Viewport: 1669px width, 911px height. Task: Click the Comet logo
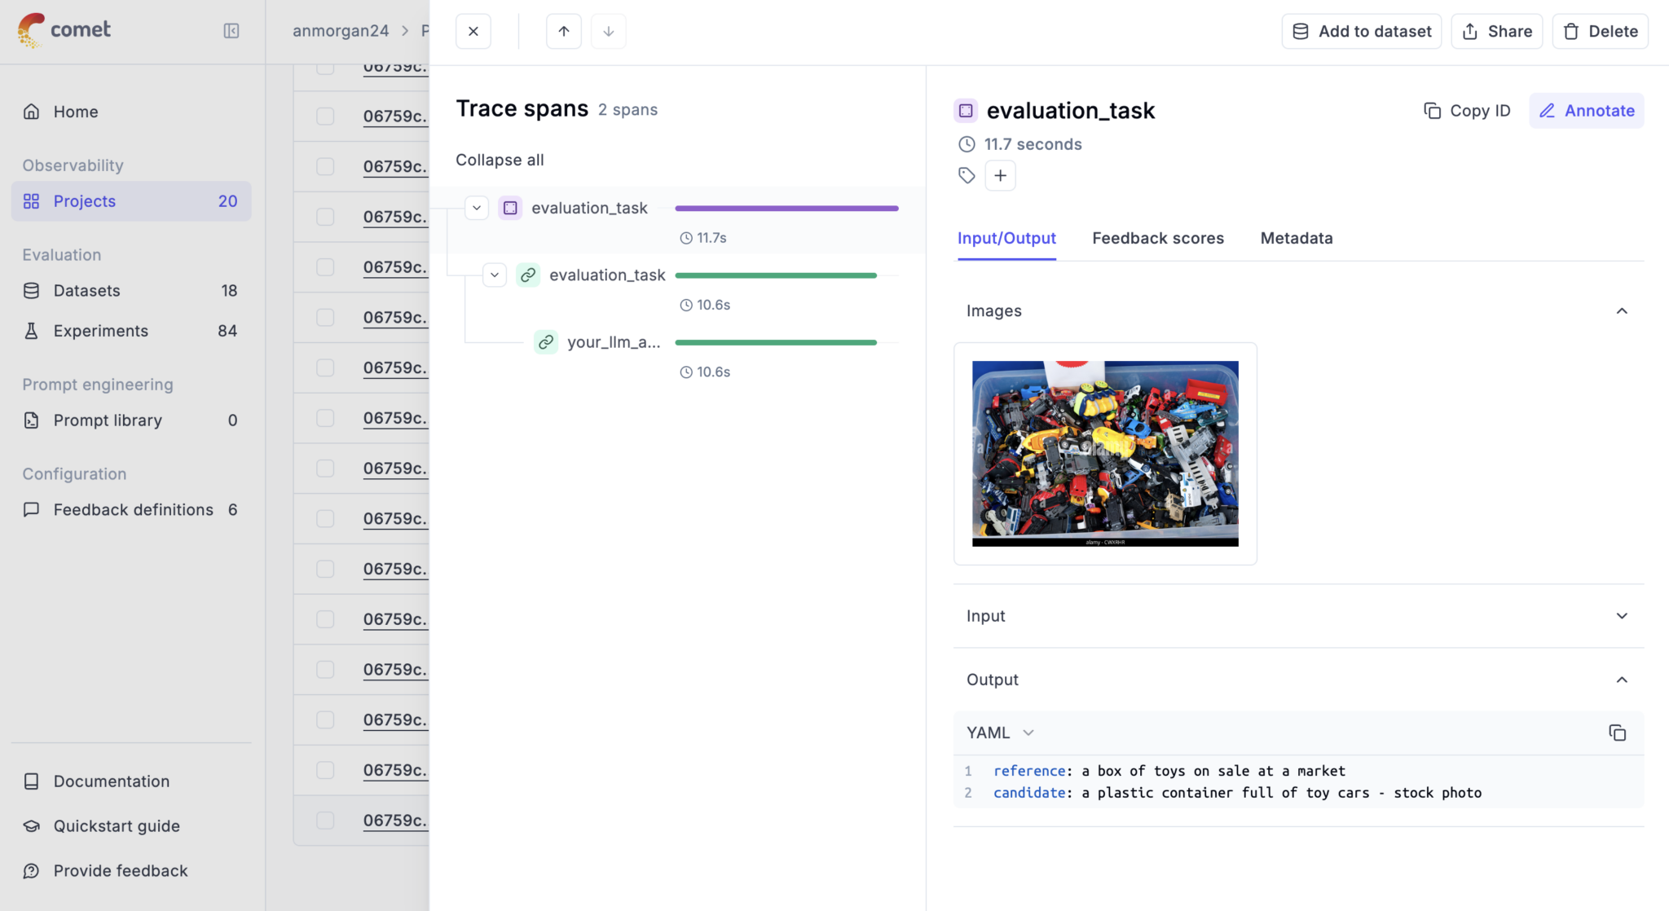(x=64, y=30)
